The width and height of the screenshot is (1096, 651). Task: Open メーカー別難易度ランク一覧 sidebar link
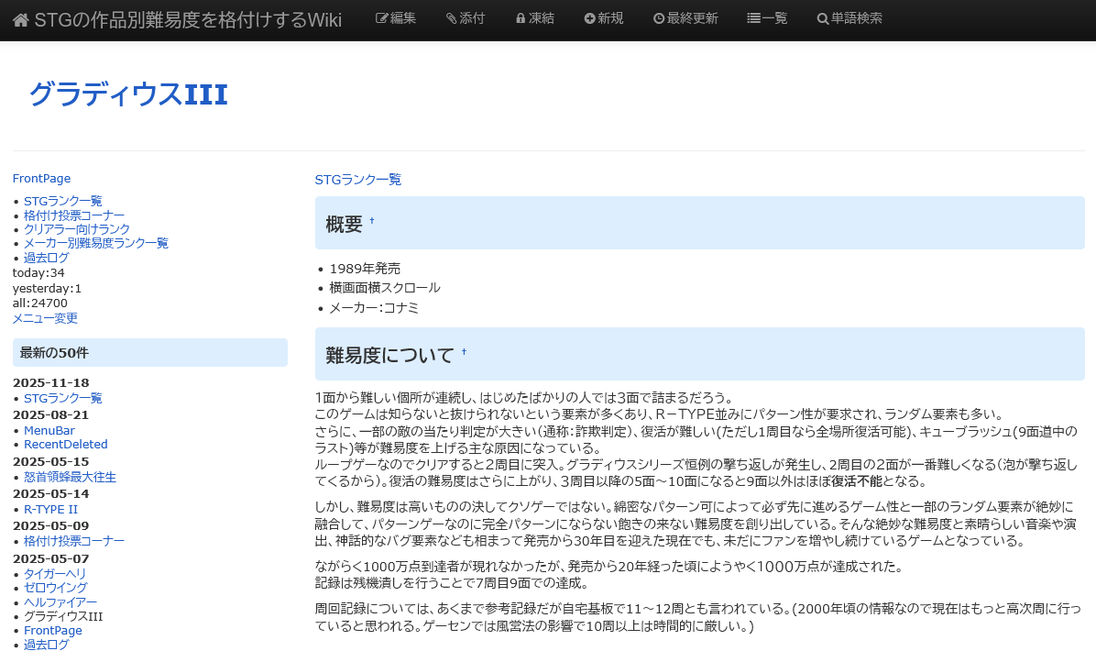[x=96, y=243]
